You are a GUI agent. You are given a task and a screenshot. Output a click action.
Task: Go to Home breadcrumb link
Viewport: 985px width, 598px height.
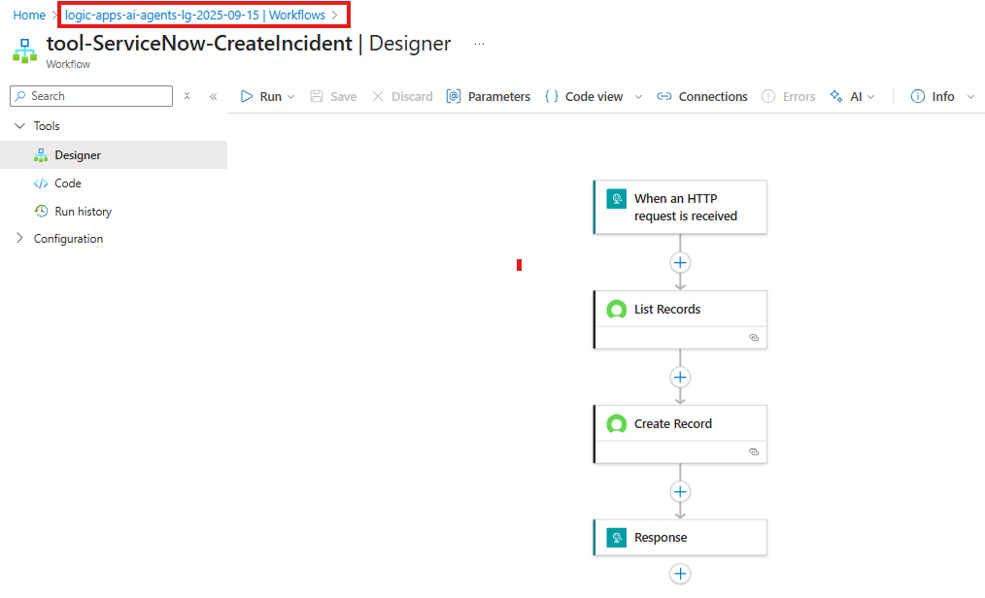[x=29, y=16]
